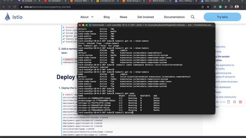Click the Istio brand name link
The height and width of the screenshot is (138, 246).
[17, 17]
